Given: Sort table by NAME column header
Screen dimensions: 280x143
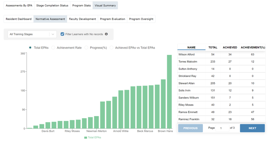Looking at the screenshot, I should (x=191, y=47).
